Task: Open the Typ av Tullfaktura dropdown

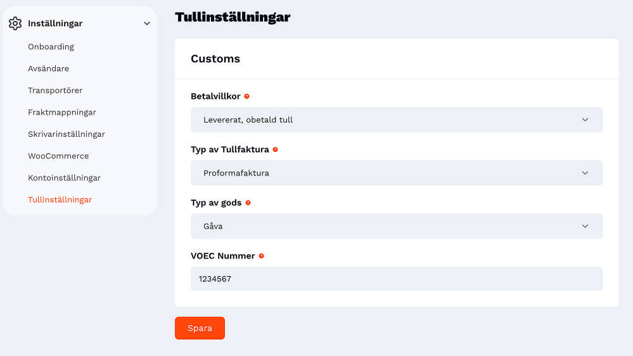Action: pyautogui.click(x=396, y=173)
